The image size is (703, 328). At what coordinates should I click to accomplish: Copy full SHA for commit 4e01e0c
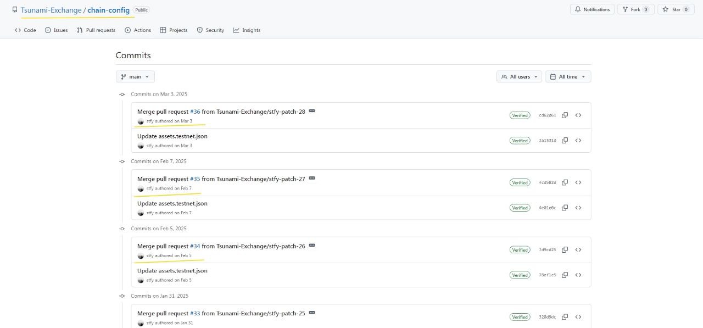tap(565, 208)
